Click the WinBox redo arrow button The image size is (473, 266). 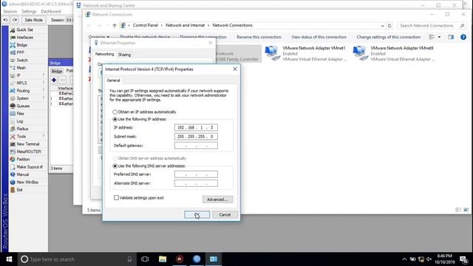pos(15,20)
